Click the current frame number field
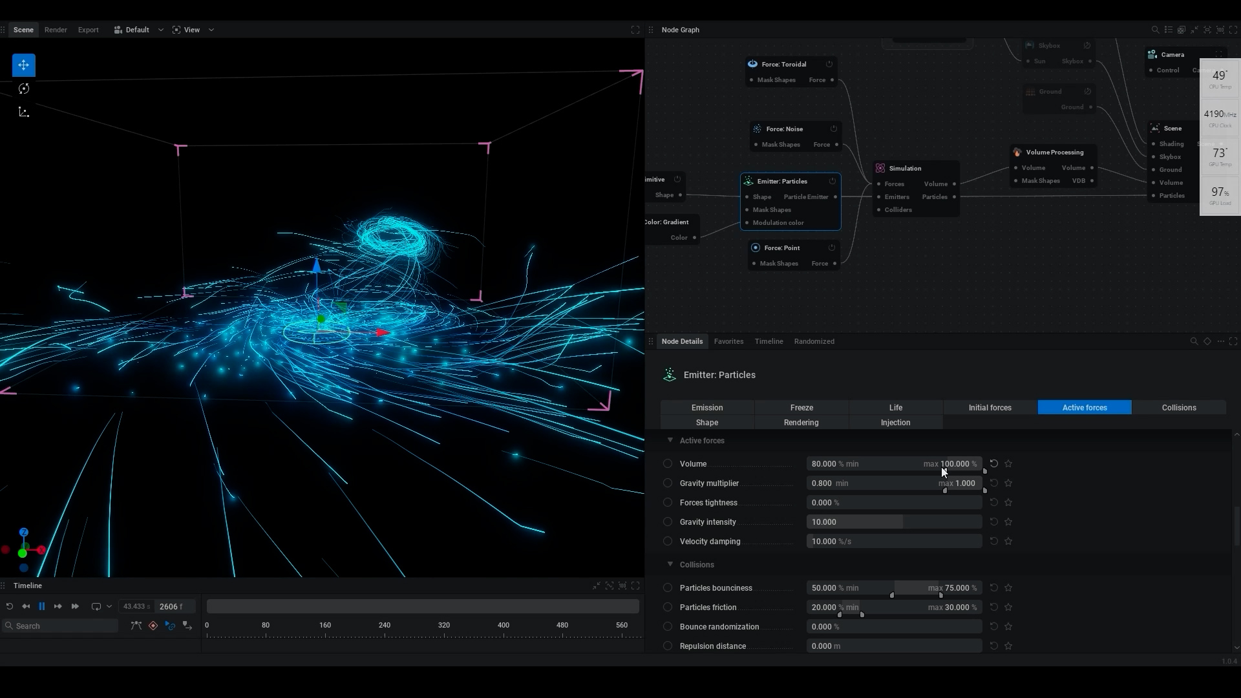Image resolution: width=1241 pixels, height=698 pixels. pyautogui.click(x=174, y=606)
